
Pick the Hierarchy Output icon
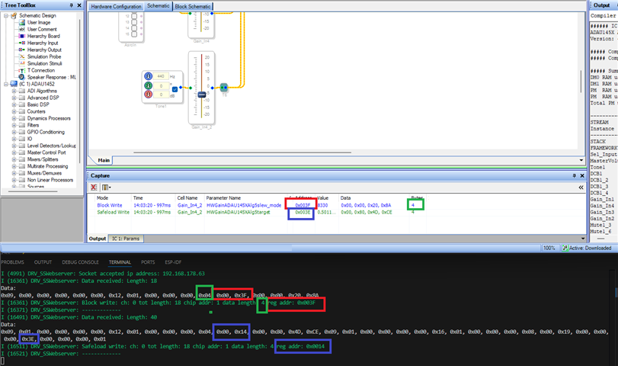(x=22, y=50)
